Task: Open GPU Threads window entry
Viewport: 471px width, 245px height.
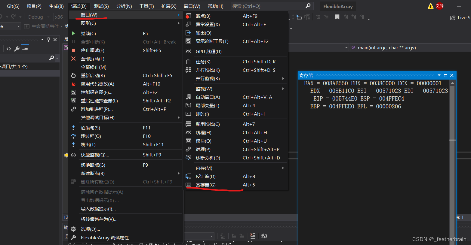Action: pos(235,51)
